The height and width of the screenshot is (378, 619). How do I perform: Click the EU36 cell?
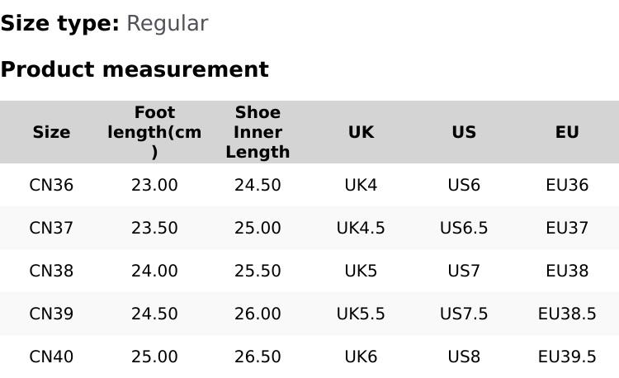click(x=567, y=185)
